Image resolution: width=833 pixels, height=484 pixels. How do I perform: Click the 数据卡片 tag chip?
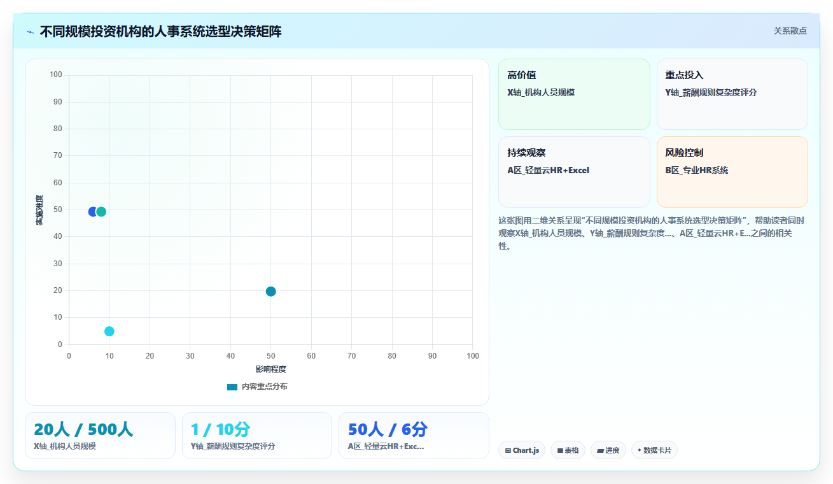point(654,450)
